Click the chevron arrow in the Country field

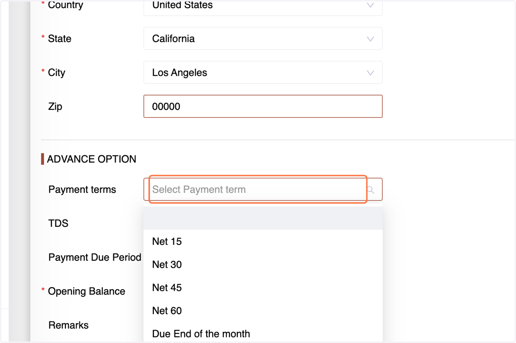[370, 5]
